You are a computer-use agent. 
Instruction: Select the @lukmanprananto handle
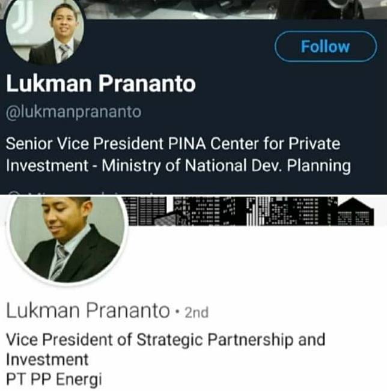(73, 112)
